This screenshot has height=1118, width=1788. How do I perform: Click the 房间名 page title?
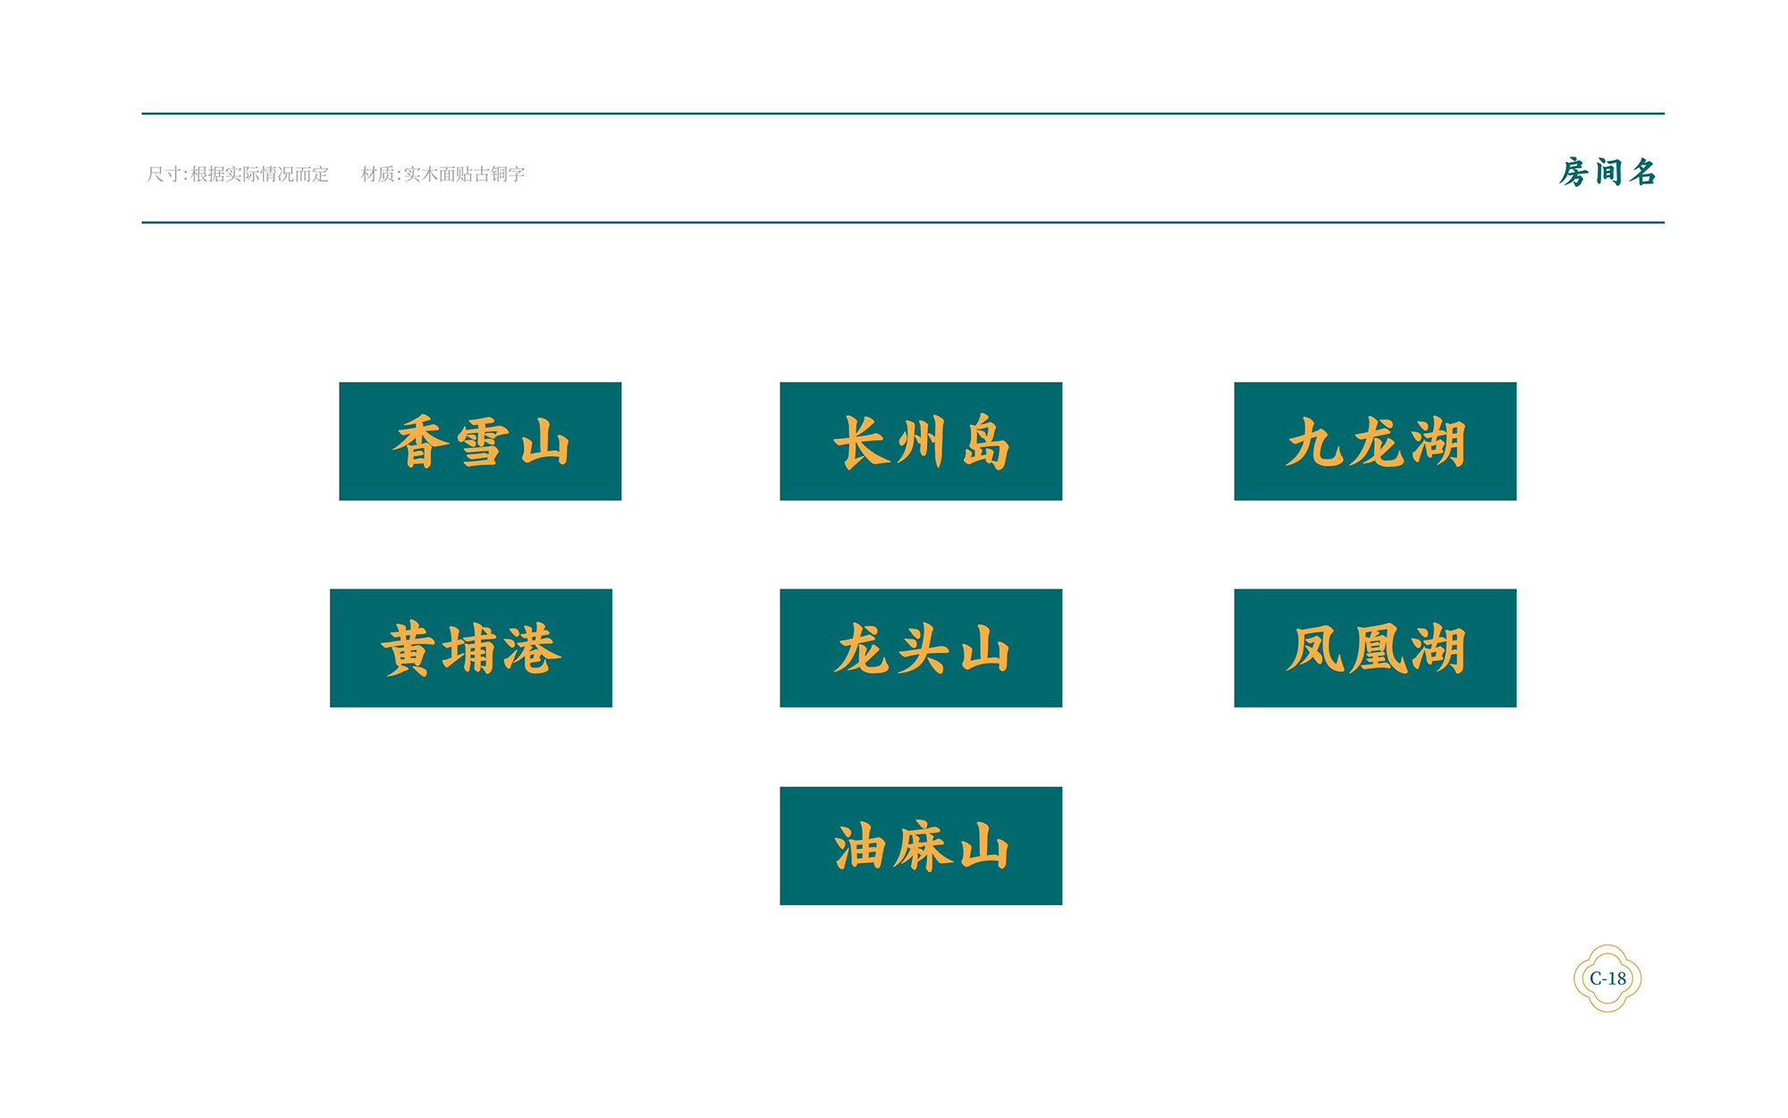click(x=1607, y=172)
